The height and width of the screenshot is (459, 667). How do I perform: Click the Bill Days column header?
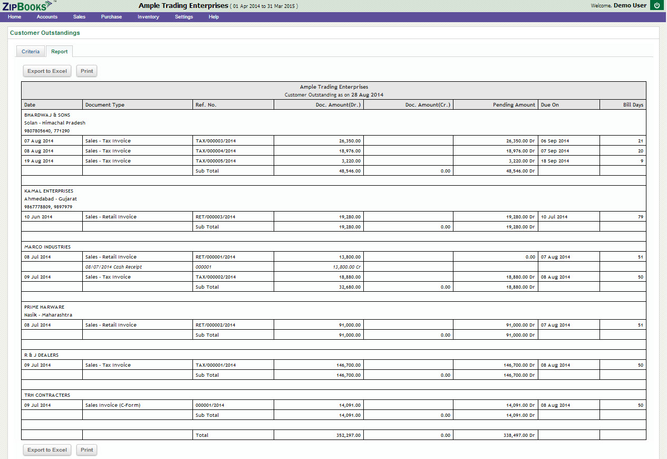633,105
